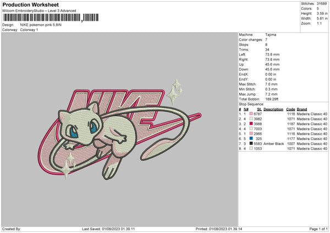Viewport: 330px width, 233px height.
Task: Click the pink color swatch for stitch count 6787
Action: point(251,114)
